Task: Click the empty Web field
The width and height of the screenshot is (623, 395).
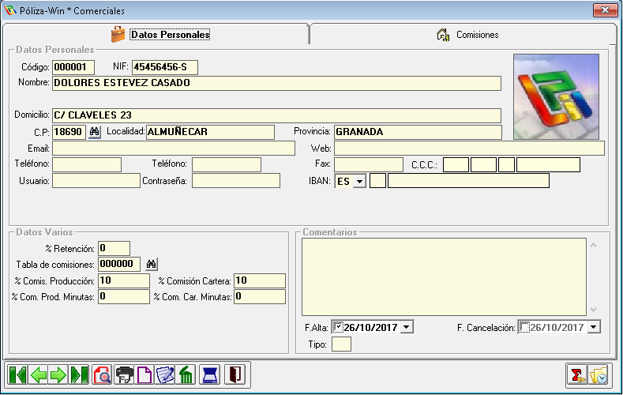Action: pyautogui.click(x=469, y=149)
